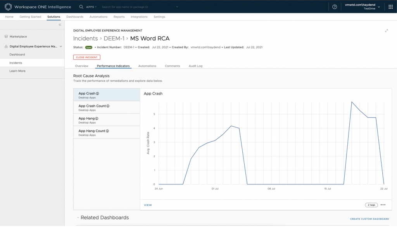Screen dimensions: 397x227
Task: Collapse the Related Dashboards section
Action: (78, 218)
